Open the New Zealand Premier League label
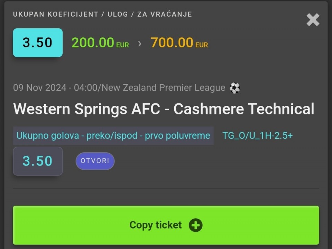This screenshot has width=332, height=249. [163, 88]
